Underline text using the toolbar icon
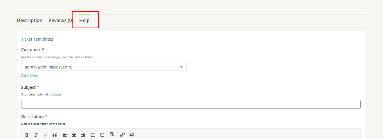This screenshot has width=383, height=139. [45, 135]
